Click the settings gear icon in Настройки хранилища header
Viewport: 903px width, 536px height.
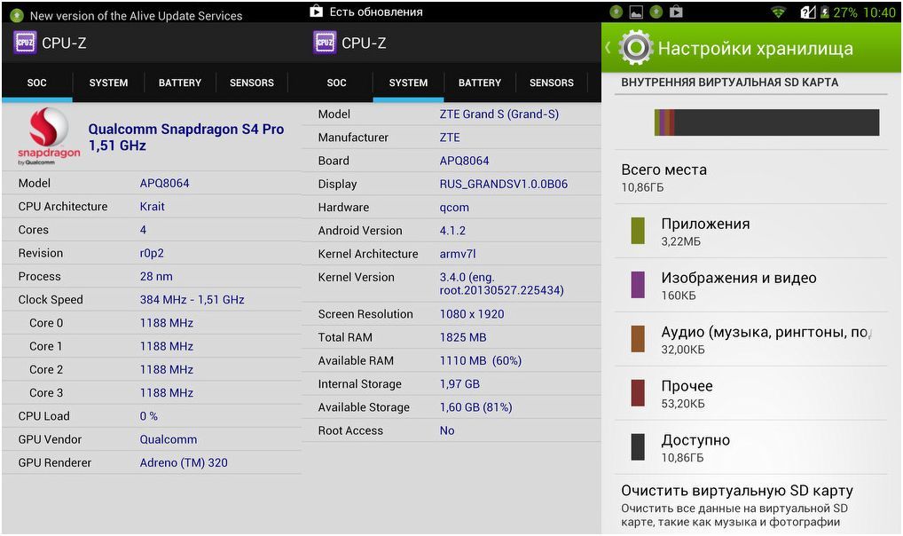point(635,48)
